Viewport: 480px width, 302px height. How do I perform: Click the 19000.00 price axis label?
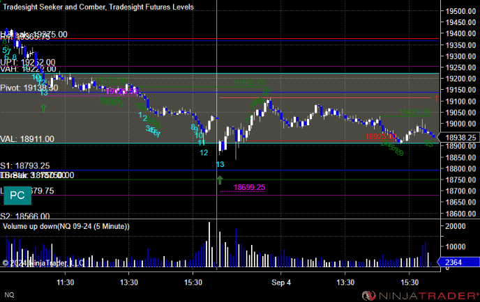[460, 124]
